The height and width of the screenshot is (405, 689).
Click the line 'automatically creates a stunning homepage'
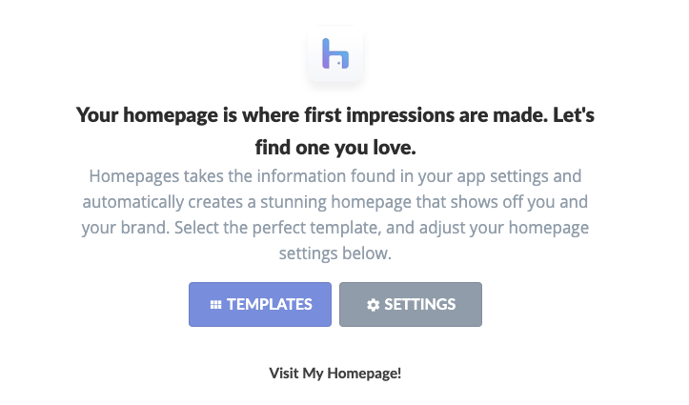click(335, 202)
